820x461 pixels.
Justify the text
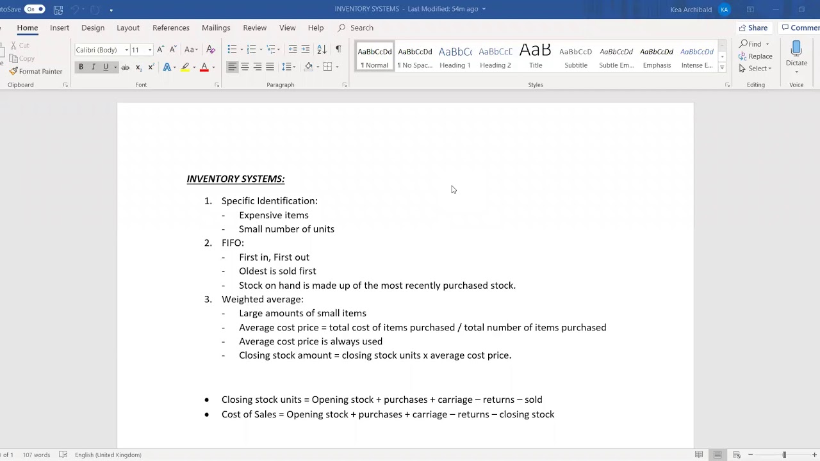270,67
